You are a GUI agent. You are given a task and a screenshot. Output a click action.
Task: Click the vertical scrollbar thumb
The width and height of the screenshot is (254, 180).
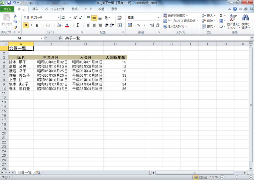[251, 105]
